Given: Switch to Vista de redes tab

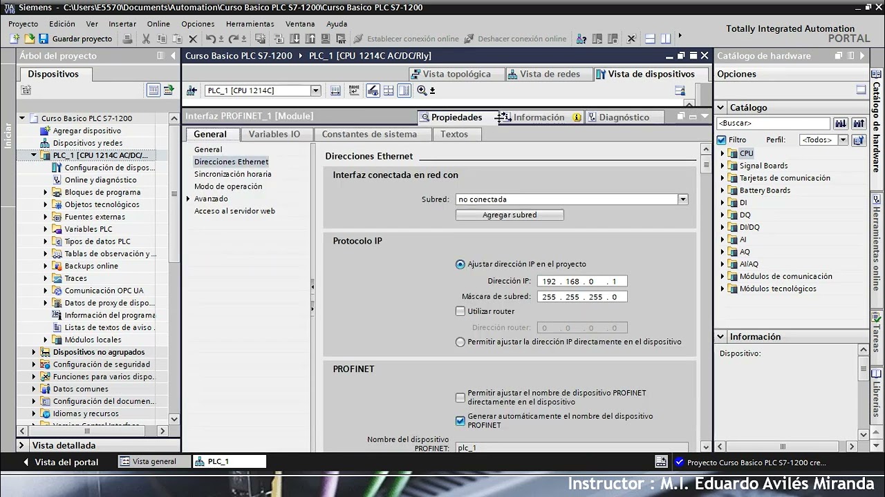Looking at the screenshot, I should point(549,74).
